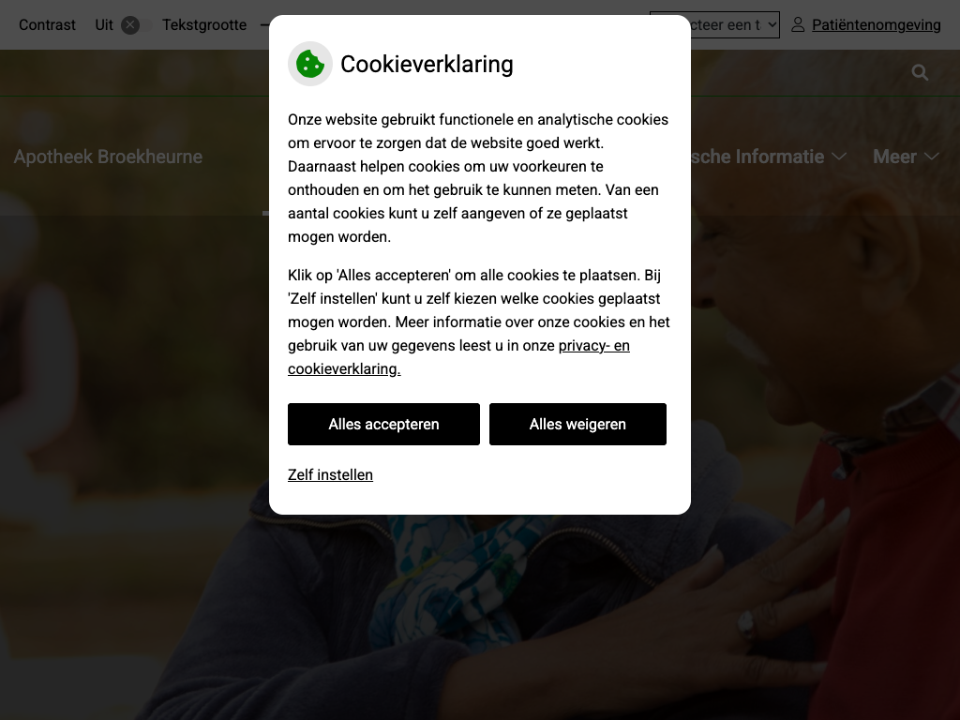
Task: Toggle the Contrast switch labeled Uit
Action: [136, 25]
